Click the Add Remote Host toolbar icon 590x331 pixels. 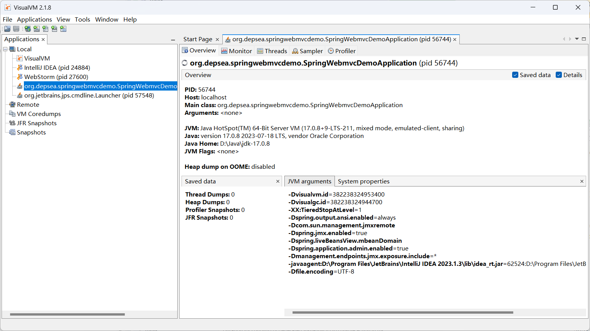coord(27,29)
